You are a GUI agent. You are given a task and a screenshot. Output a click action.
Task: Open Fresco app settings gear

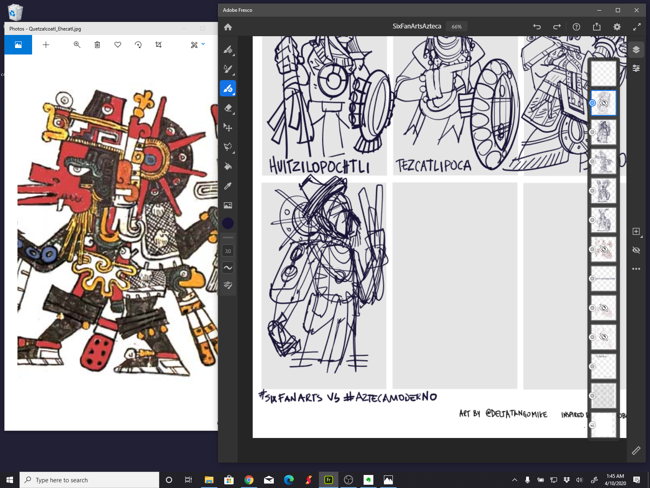tap(617, 27)
